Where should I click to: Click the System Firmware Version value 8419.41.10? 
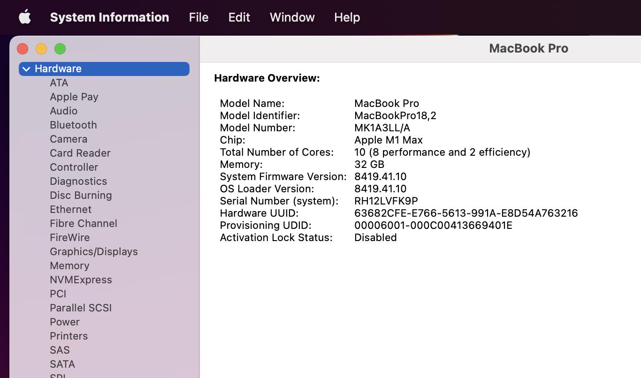tap(381, 176)
